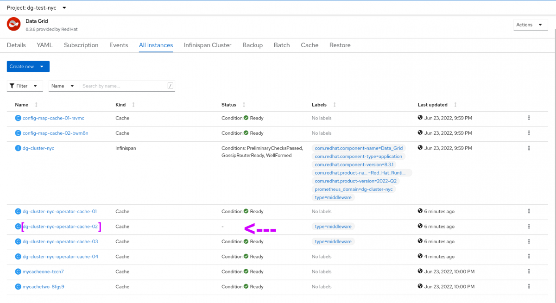Open kebab menu for config-map-cache-01-rsvmc row
This screenshot has height=303, width=556.
(529, 118)
